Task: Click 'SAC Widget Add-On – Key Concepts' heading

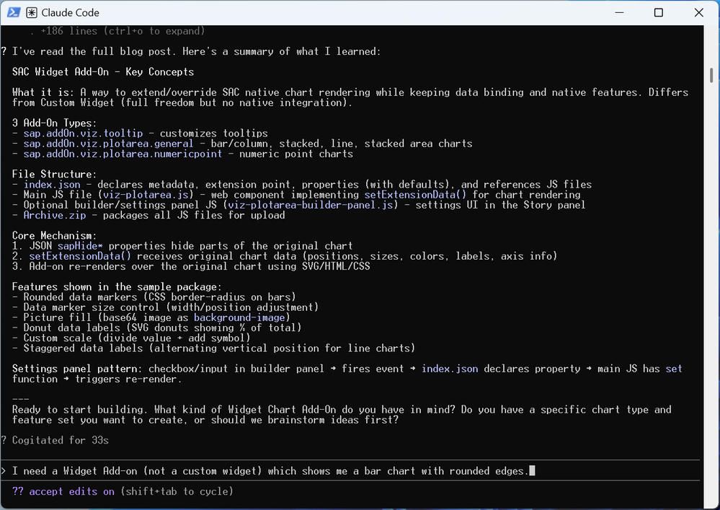Action: [x=103, y=71]
